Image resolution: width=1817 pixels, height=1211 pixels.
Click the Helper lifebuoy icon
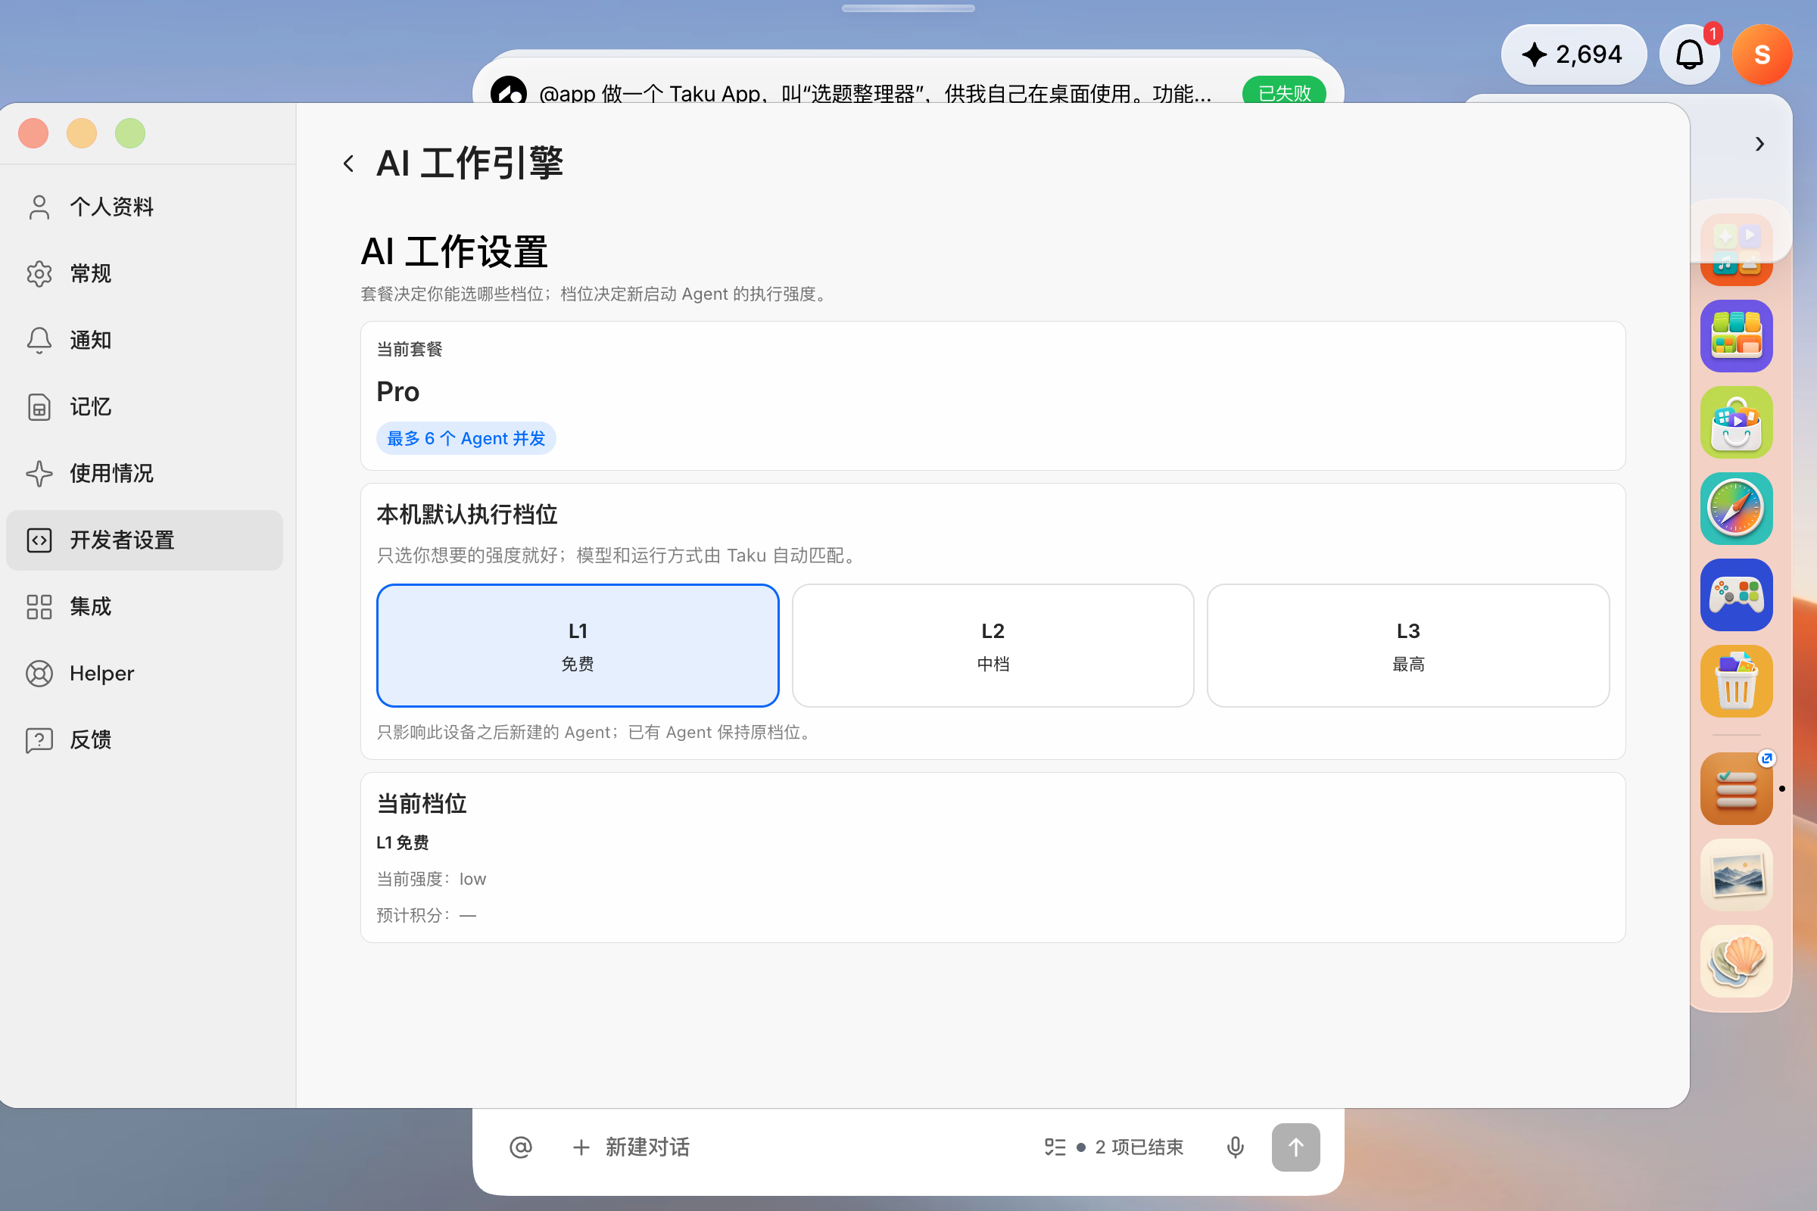(39, 674)
